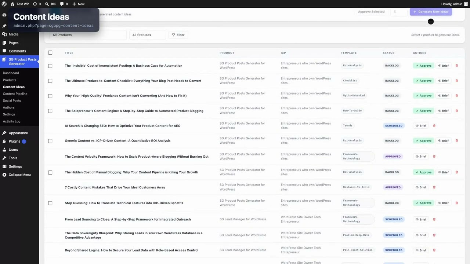The height and width of the screenshot is (264, 470).
Task: Check the High-Quality Freelance Content row
Action: (50, 96)
